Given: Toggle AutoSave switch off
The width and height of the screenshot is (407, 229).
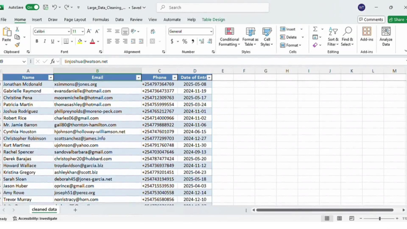Looking at the screenshot, I should pyautogui.click(x=32, y=7).
